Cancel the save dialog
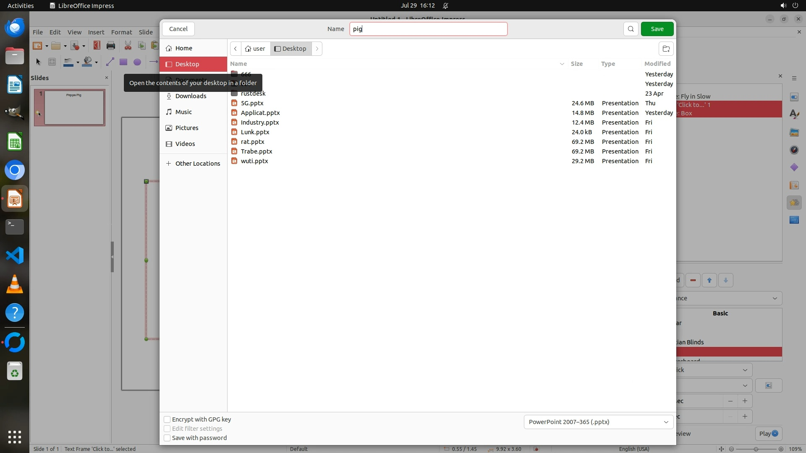The height and width of the screenshot is (453, 806). (x=178, y=29)
